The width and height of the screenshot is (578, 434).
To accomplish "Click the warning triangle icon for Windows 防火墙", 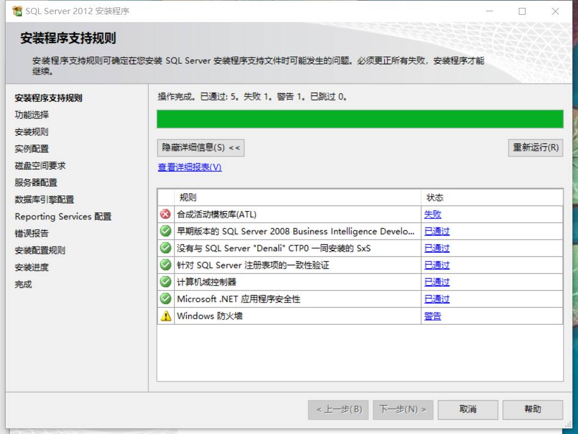I will click(165, 315).
